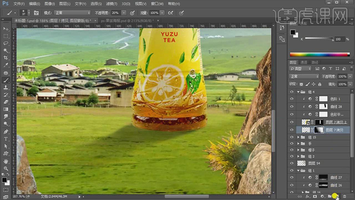Viewport: 355px width, 200px height.
Task: Select the History Brush tool
Action: click(x=6, y=94)
